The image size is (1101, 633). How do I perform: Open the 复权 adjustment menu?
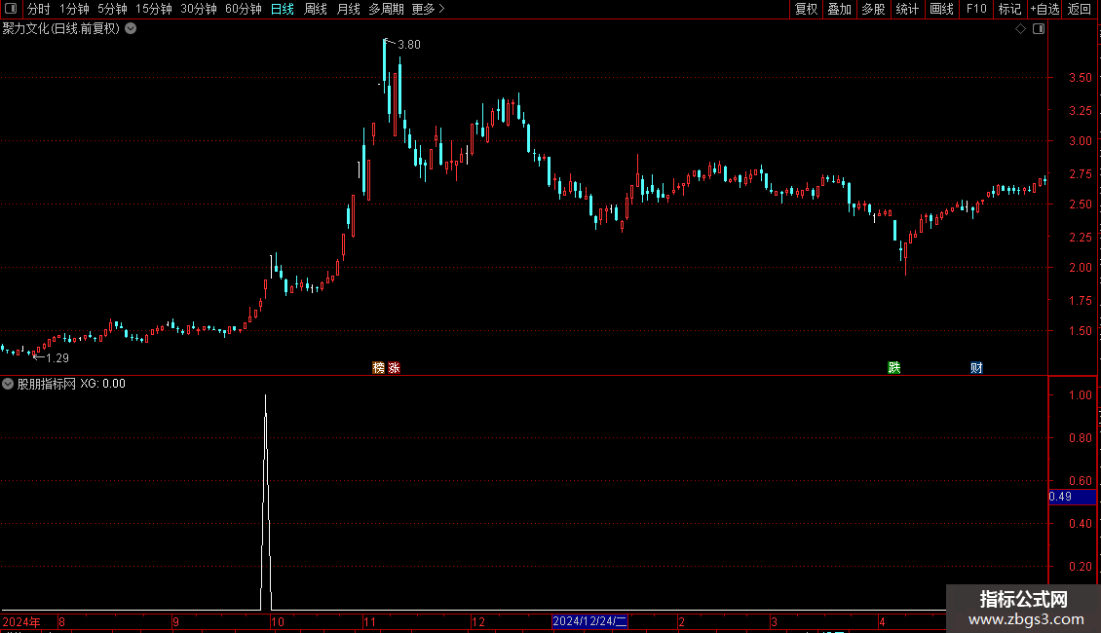[806, 9]
